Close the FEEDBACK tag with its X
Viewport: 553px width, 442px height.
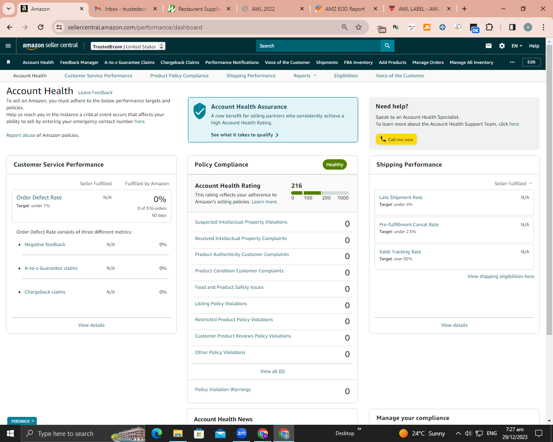(x=33, y=421)
